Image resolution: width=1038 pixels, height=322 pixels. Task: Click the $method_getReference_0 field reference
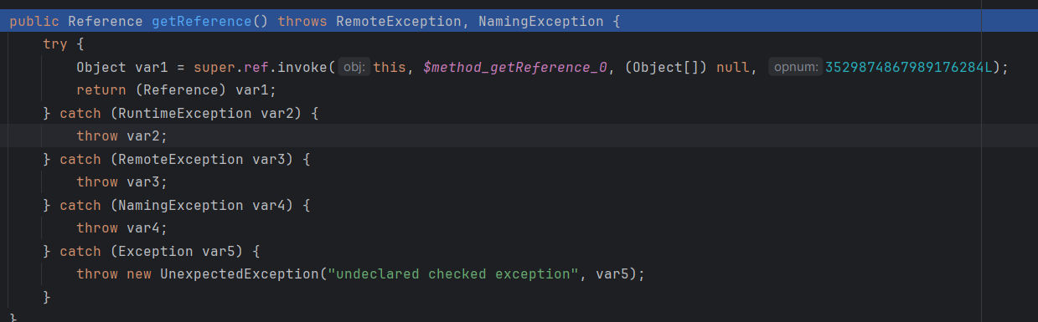coord(514,67)
